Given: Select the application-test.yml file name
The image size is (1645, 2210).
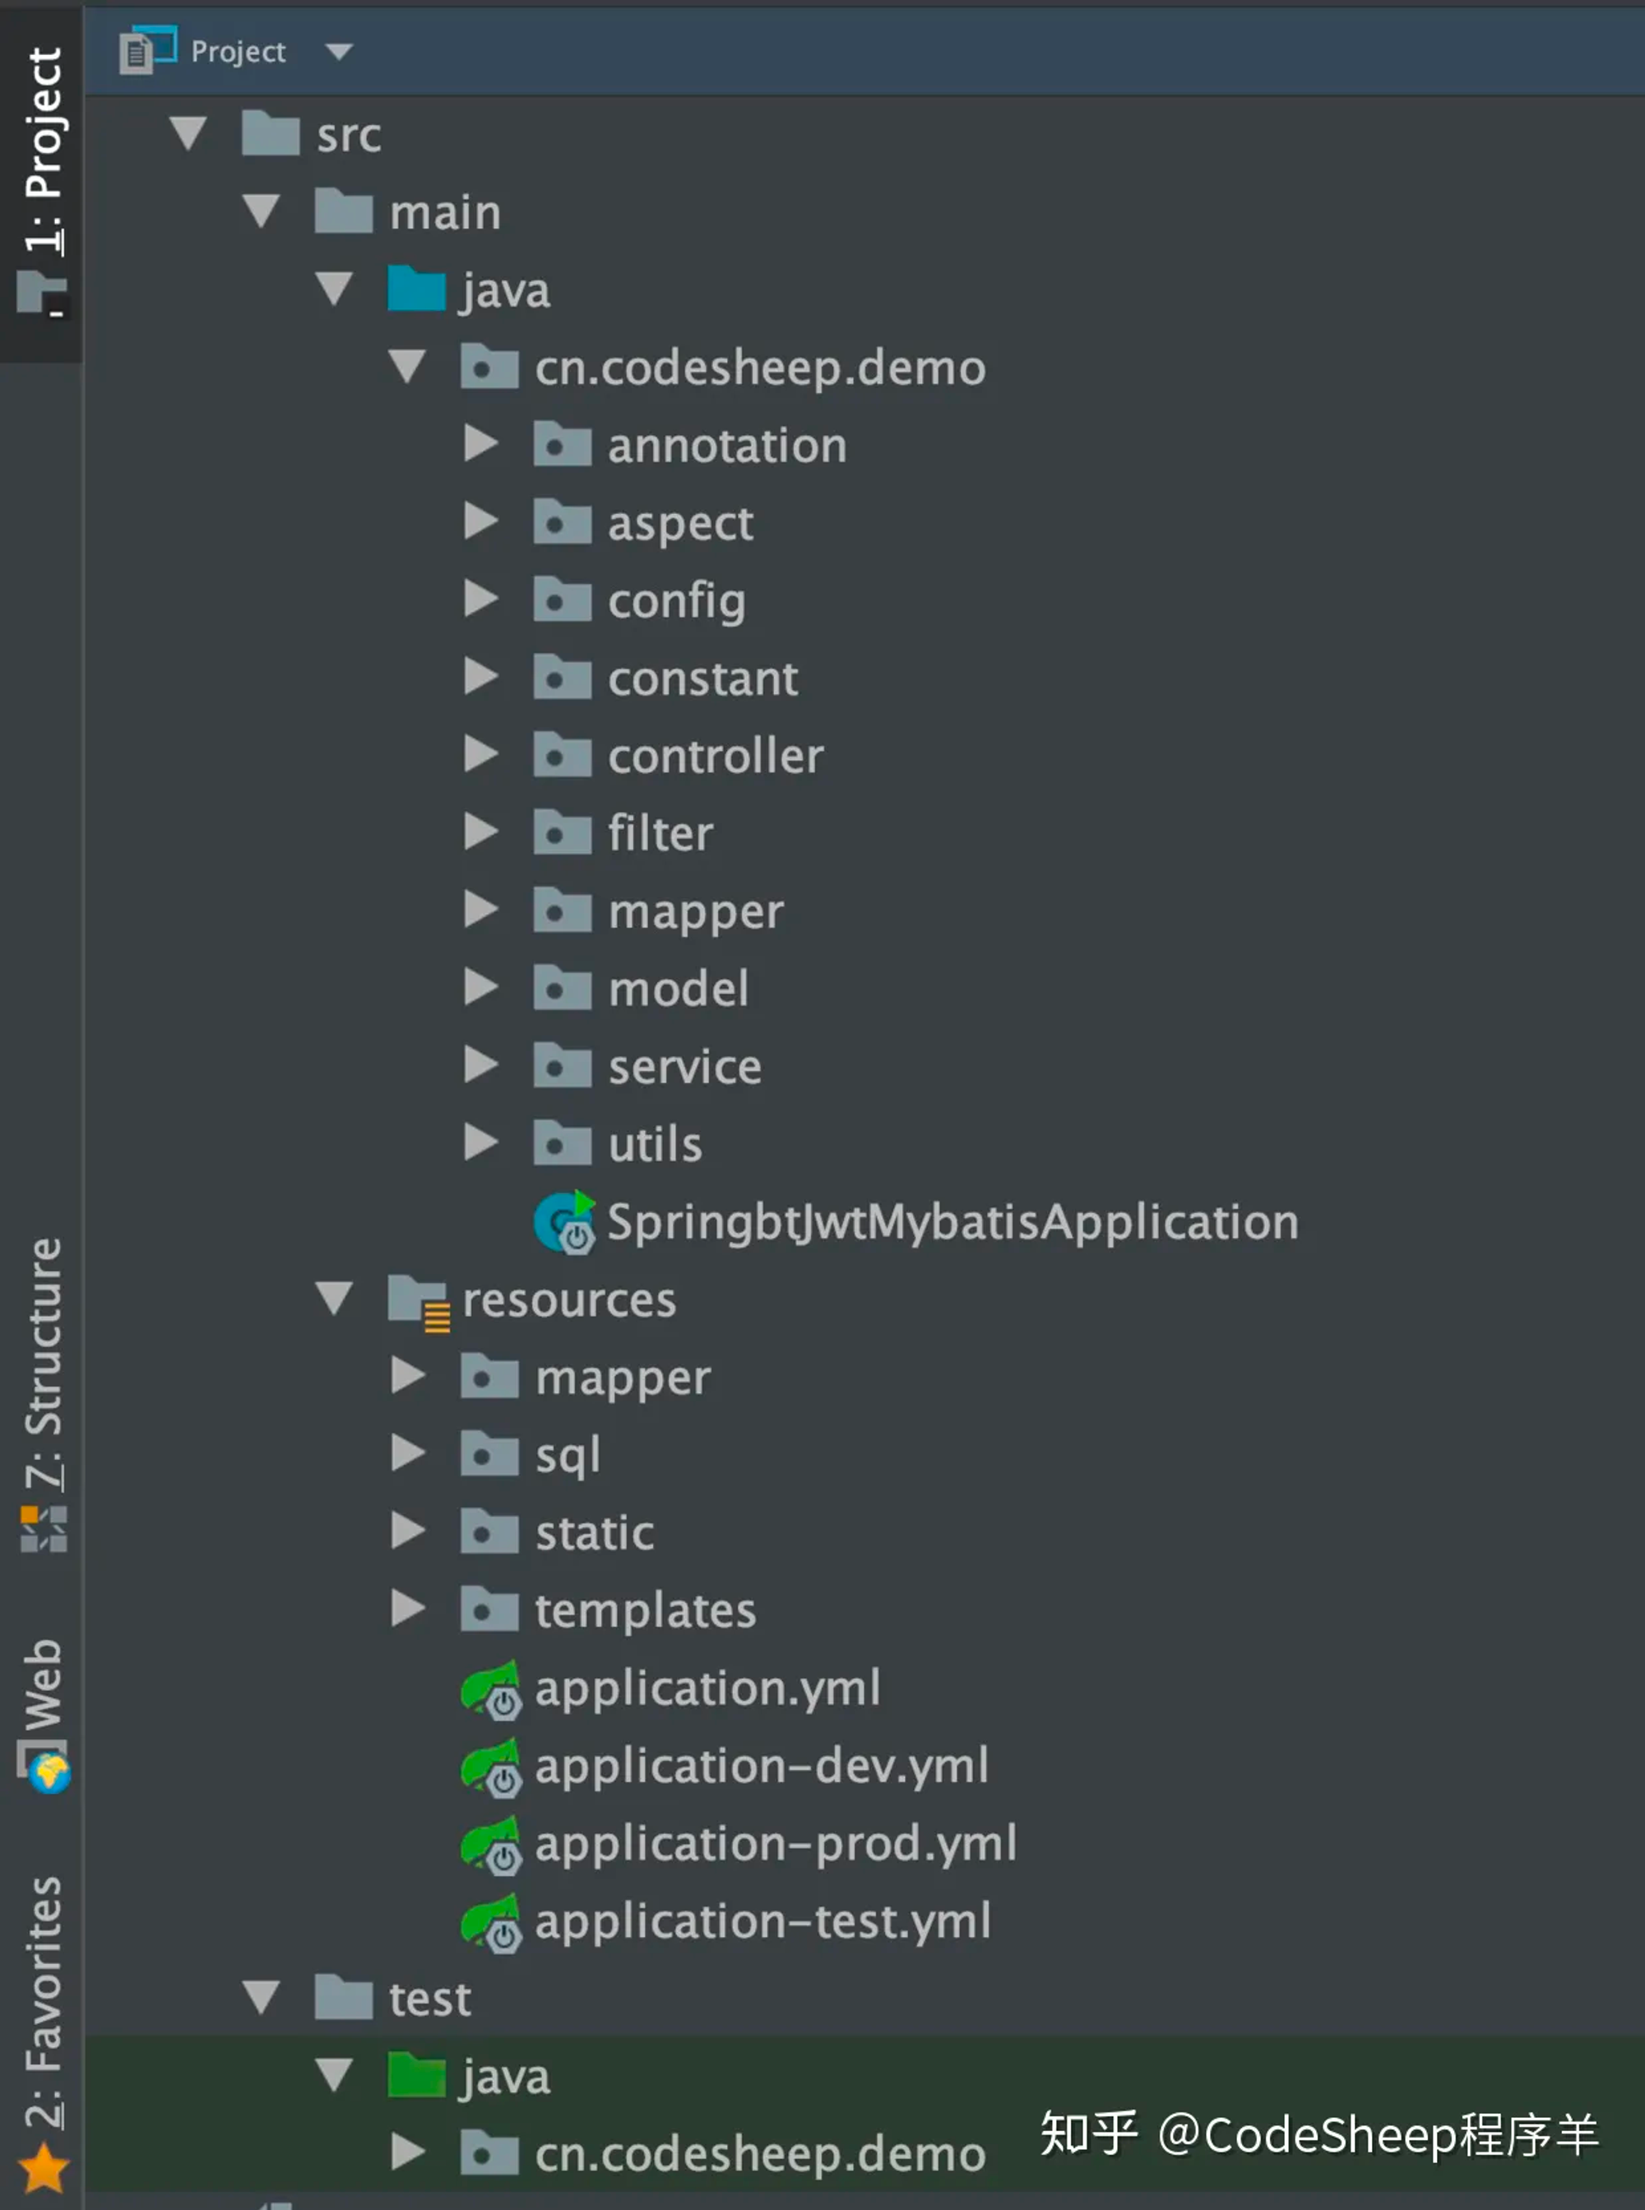Looking at the screenshot, I should tap(762, 1922).
